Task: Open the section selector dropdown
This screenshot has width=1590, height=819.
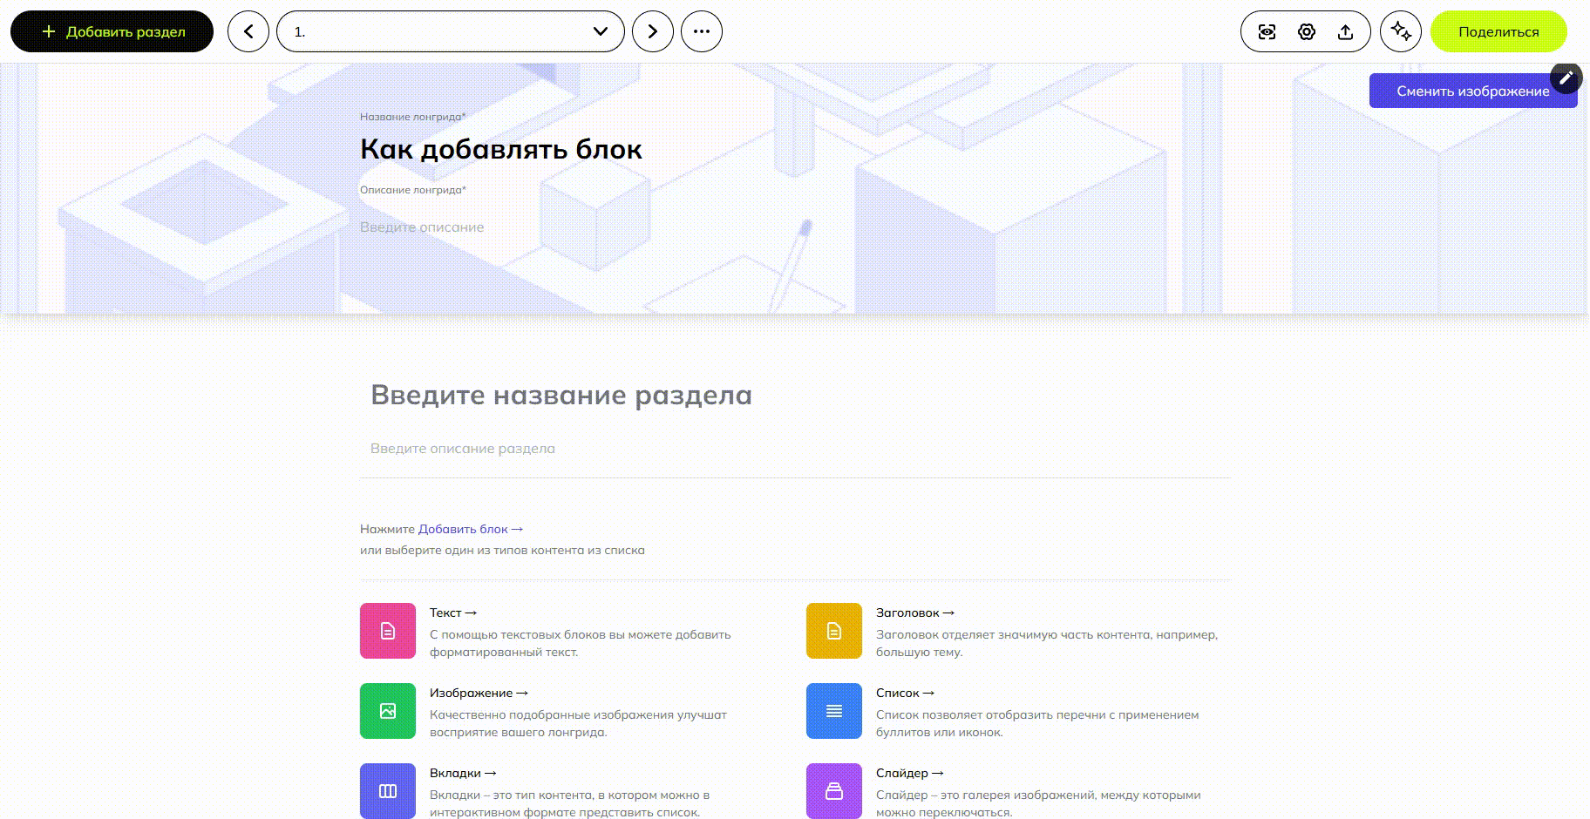Action: point(451,31)
